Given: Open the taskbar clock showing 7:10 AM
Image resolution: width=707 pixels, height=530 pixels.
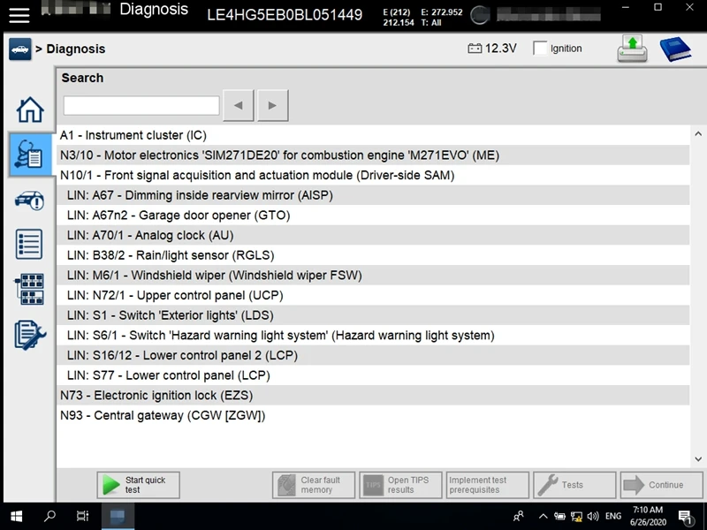Looking at the screenshot, I should (648, 516).
